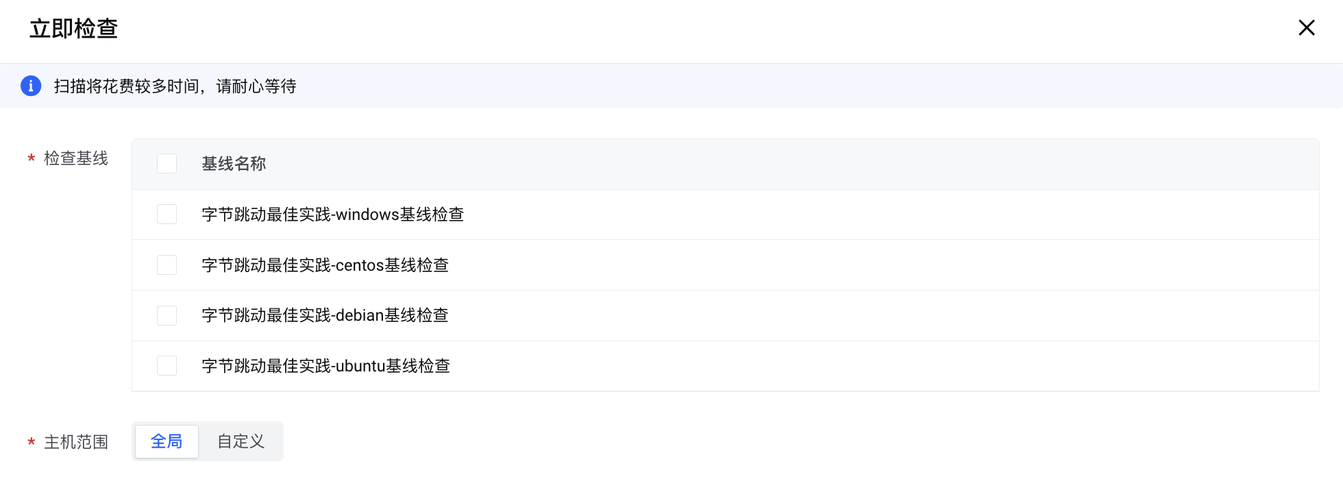Screen dimensions: 1343x477
Task: Switch host scope to 全局
Action: 167,441
